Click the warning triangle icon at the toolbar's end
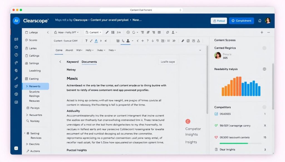 coord(198,41)
